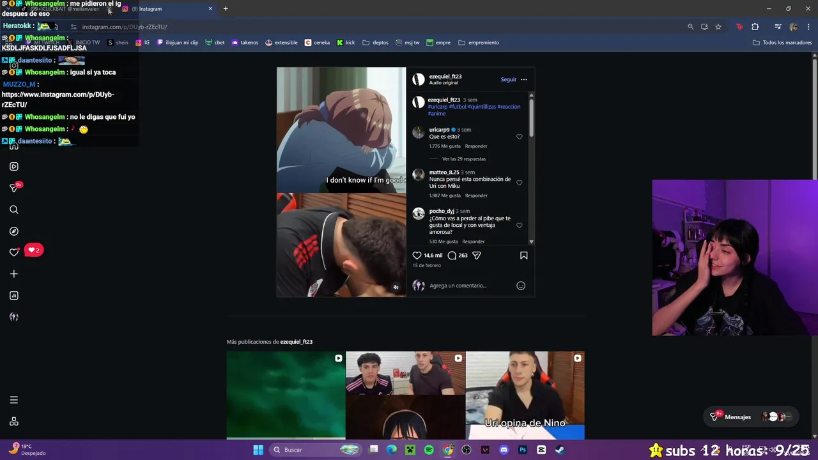Like matteo_8.25's comment
The image size is (818, 460).
519,183
